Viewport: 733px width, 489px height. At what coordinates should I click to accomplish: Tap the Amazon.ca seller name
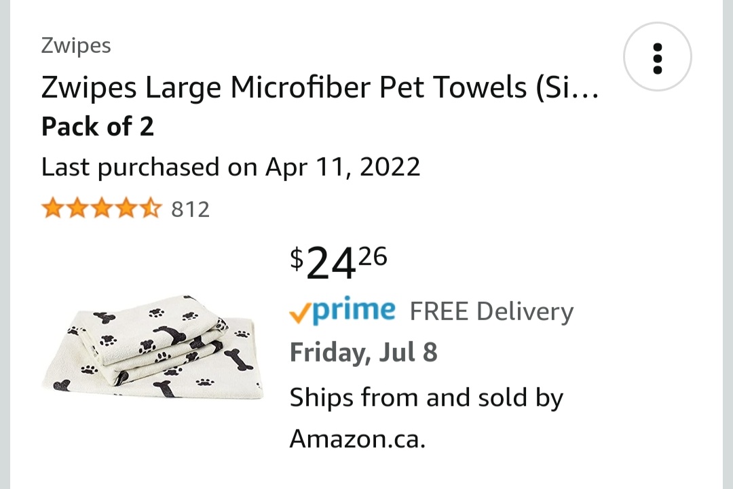[357, 439]
